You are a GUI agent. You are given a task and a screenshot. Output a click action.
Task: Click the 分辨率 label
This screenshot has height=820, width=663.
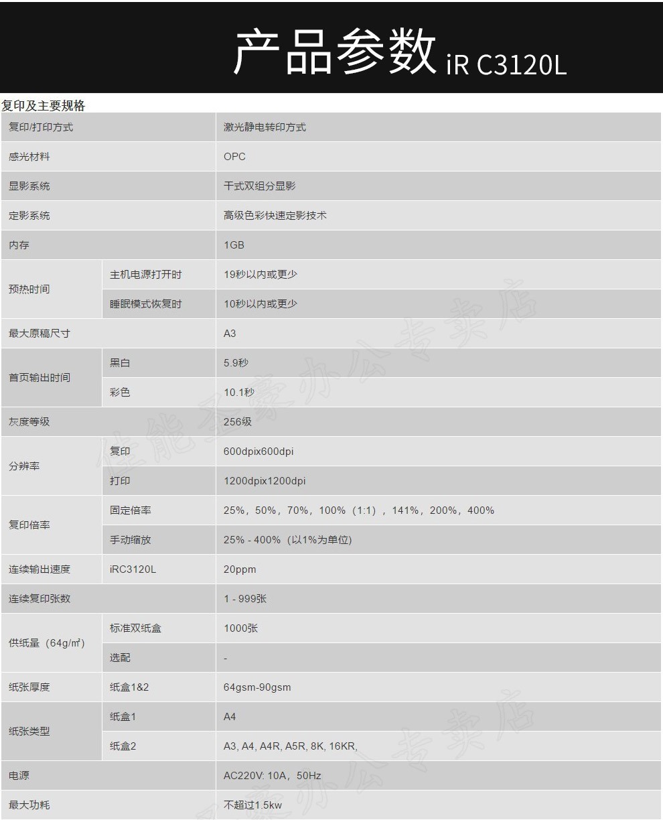pyautogui.click(x=24, y=466)
